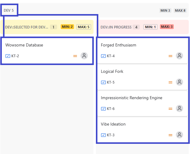Click the yellow MIN: 2 badge
The image size is (190, 154).
tap(67, 27)
